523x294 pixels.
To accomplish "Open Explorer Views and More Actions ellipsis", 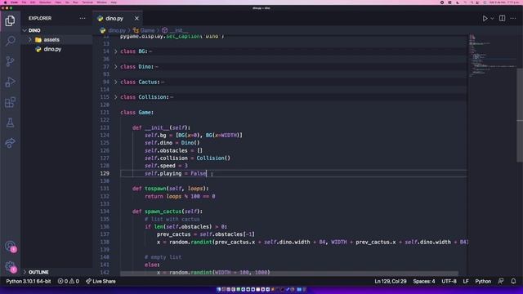I will [x=83, y=18].
